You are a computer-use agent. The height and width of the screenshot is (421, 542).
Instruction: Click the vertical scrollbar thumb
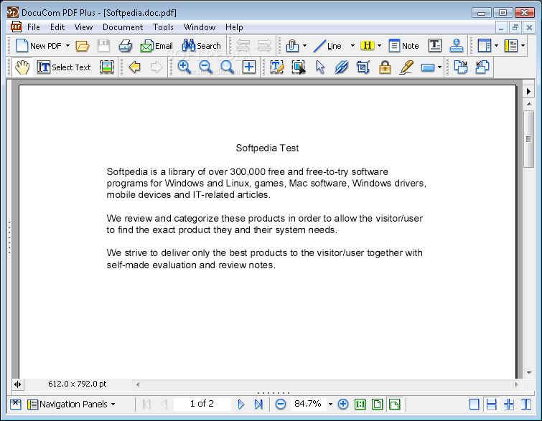(x=528, y=139)
